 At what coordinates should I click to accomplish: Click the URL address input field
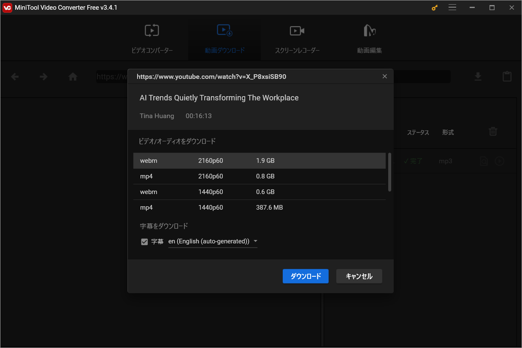(x=273, y=76)
